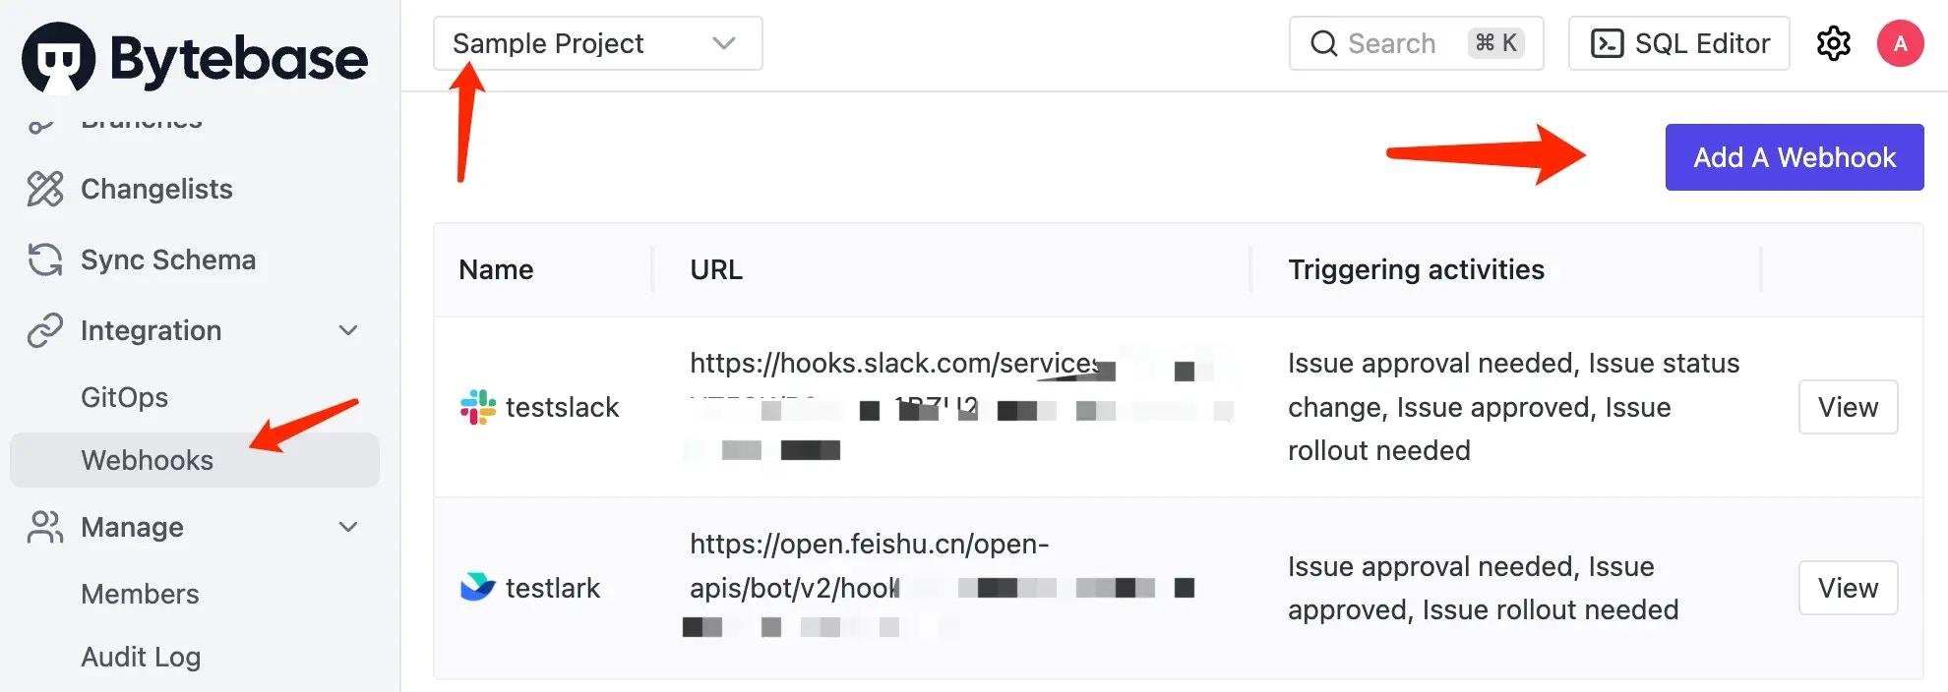Click the Add A Webhook button
Screen dimensions: 1948x692
(x=1793, y=156)
